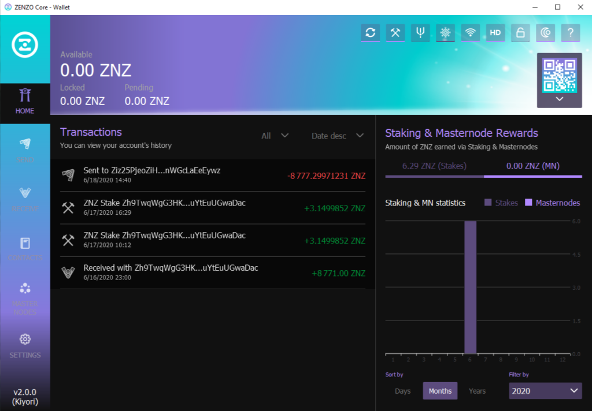
Task: Sort chart by Years
Action: pyautogui.click(x=477, y=391)
